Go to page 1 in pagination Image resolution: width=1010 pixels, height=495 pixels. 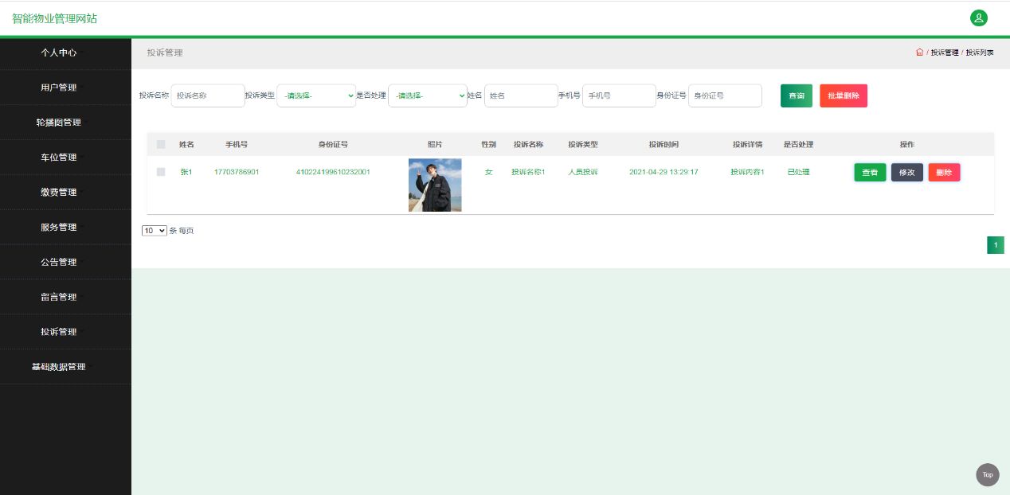(x=996, y=245)
